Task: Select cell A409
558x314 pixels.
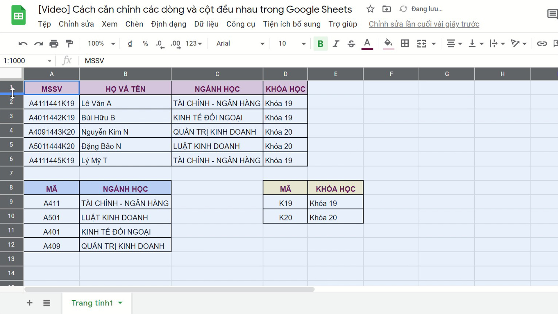Action: pyautogui.click(x=51, y=245)
